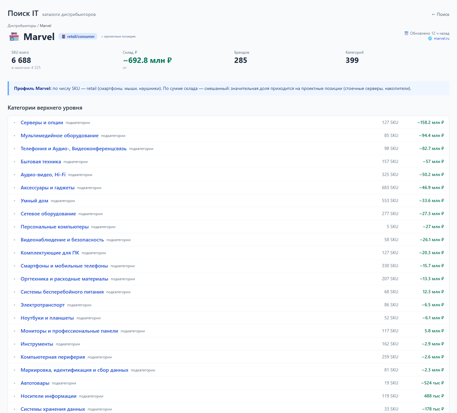Open Мультимедийное оборудование category

60,136
